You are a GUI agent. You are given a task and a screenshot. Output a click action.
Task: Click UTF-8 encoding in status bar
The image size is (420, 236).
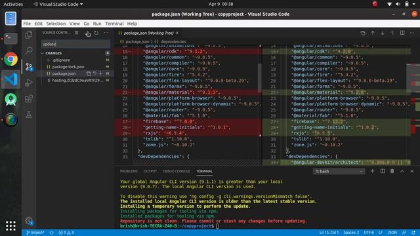click(x=369, y=233)
